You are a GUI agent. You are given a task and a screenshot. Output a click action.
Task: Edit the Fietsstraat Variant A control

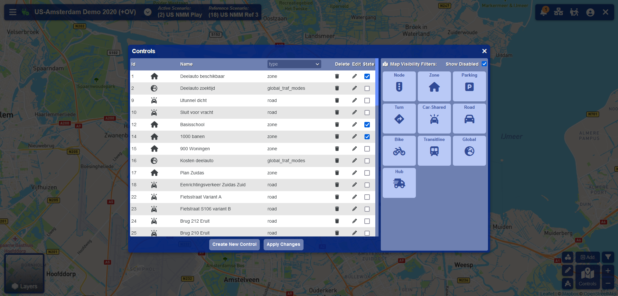[354, 197]
